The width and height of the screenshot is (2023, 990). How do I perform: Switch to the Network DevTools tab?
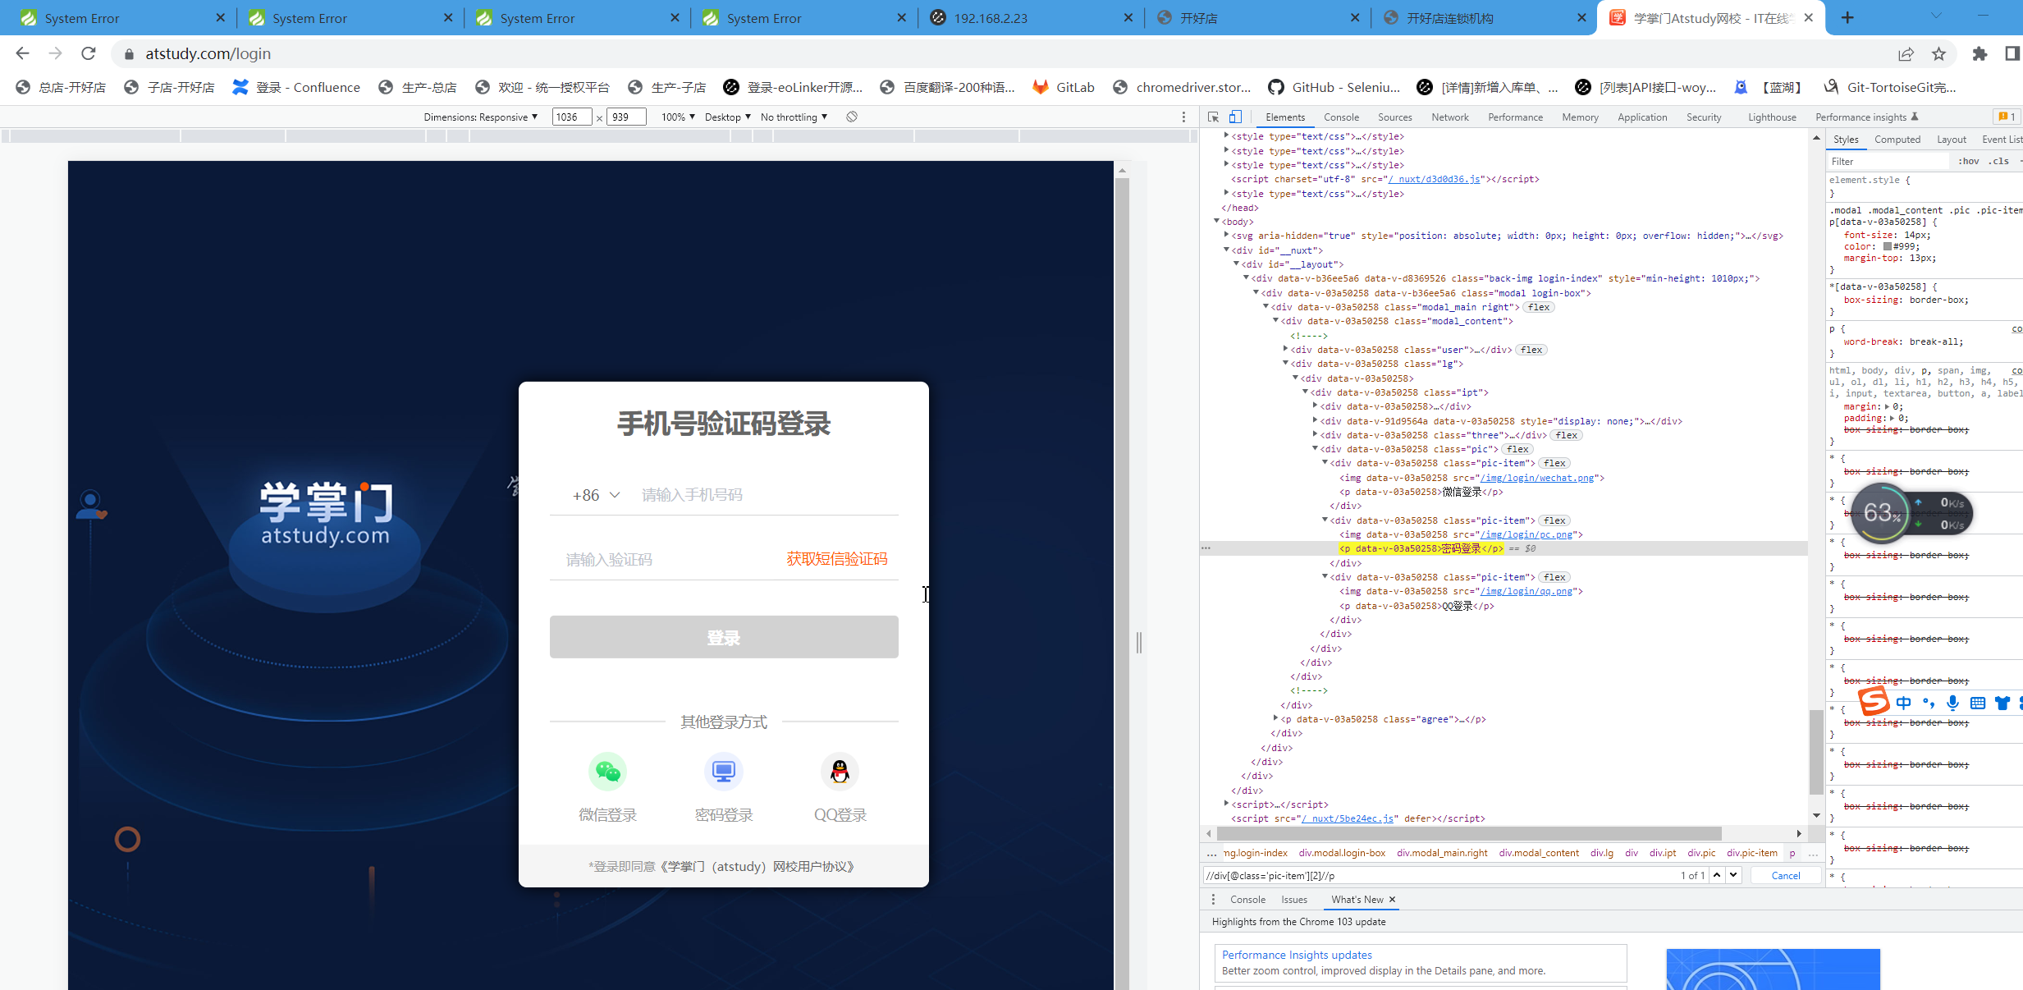[x=1449, y=117]
